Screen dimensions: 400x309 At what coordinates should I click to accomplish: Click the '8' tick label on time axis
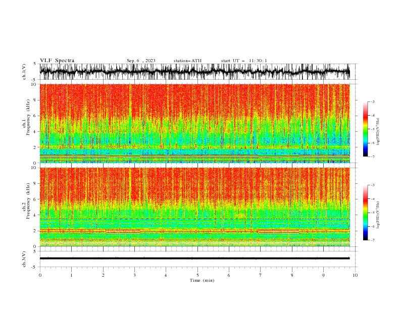coord(292,275)
